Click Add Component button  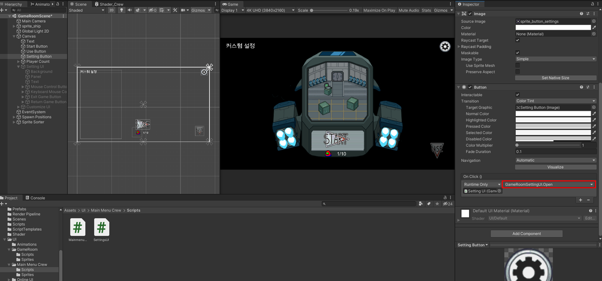[527, 234]
